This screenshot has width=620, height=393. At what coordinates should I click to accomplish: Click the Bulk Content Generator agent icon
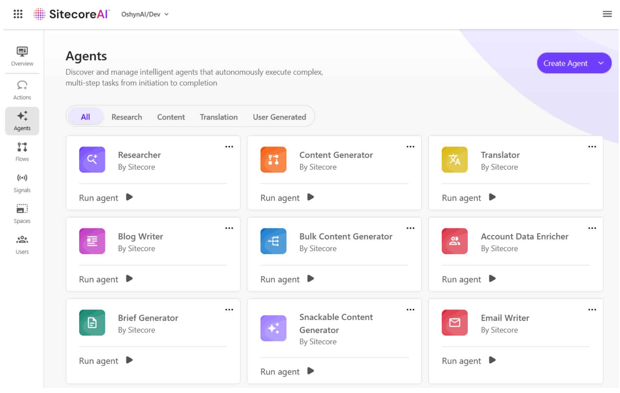273,241
